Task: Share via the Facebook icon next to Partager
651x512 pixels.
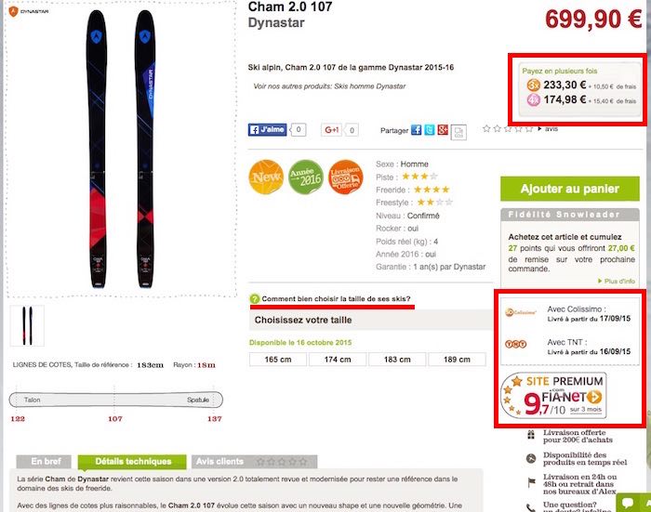Action: pos(416,130)
